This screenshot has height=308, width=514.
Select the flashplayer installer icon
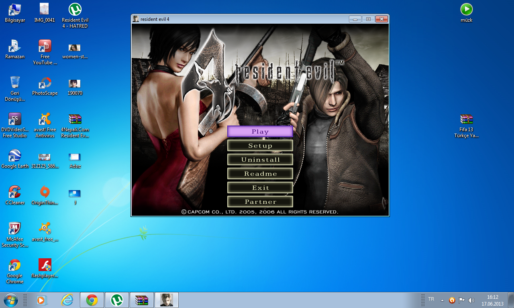pyautogui.click(x=45, y=268)
